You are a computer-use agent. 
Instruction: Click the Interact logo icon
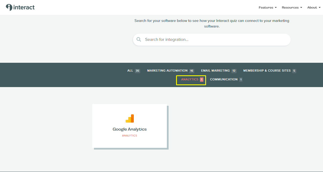pyautogui.click(x=9, y=7)
